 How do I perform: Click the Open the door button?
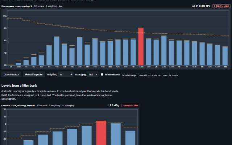point(11,74)
